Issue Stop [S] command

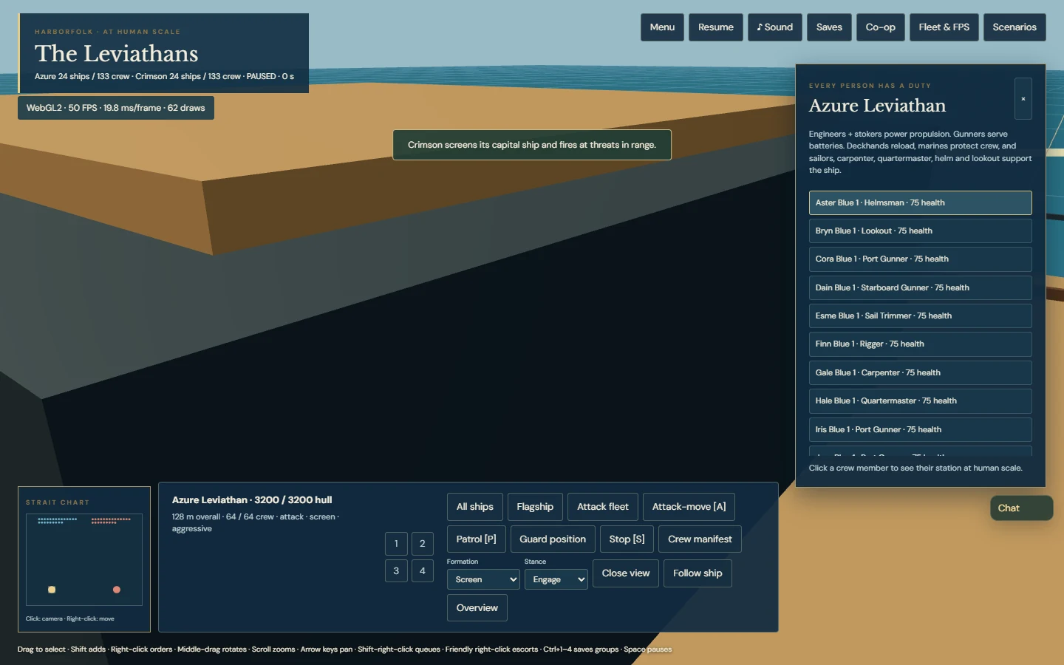click(x=627, y=539)
